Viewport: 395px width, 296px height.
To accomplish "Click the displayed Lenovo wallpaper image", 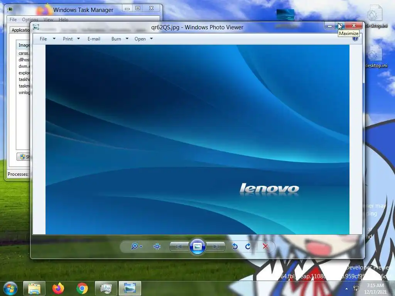I will (197, 140).
